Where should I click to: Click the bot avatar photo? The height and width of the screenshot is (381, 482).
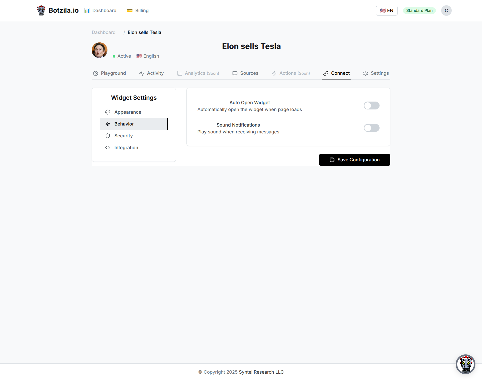[100, 50]
